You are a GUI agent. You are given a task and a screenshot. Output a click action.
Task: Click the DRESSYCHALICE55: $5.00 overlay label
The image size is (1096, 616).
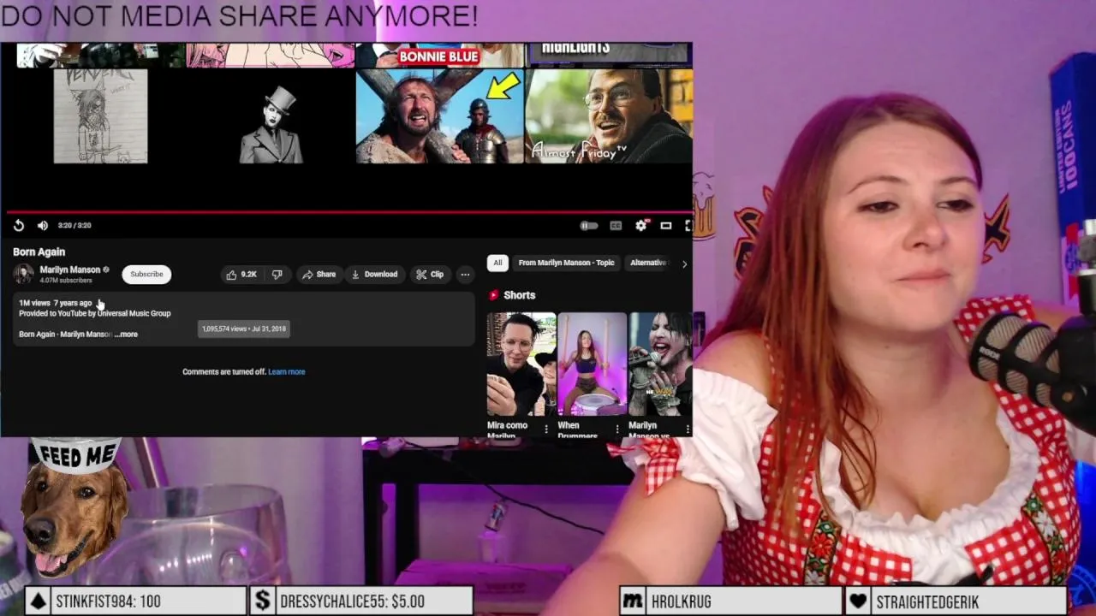point(352,601)
